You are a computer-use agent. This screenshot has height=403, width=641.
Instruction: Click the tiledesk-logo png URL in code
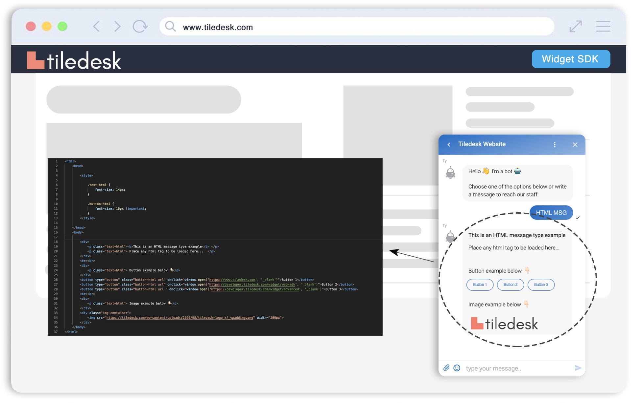point(180,318)
